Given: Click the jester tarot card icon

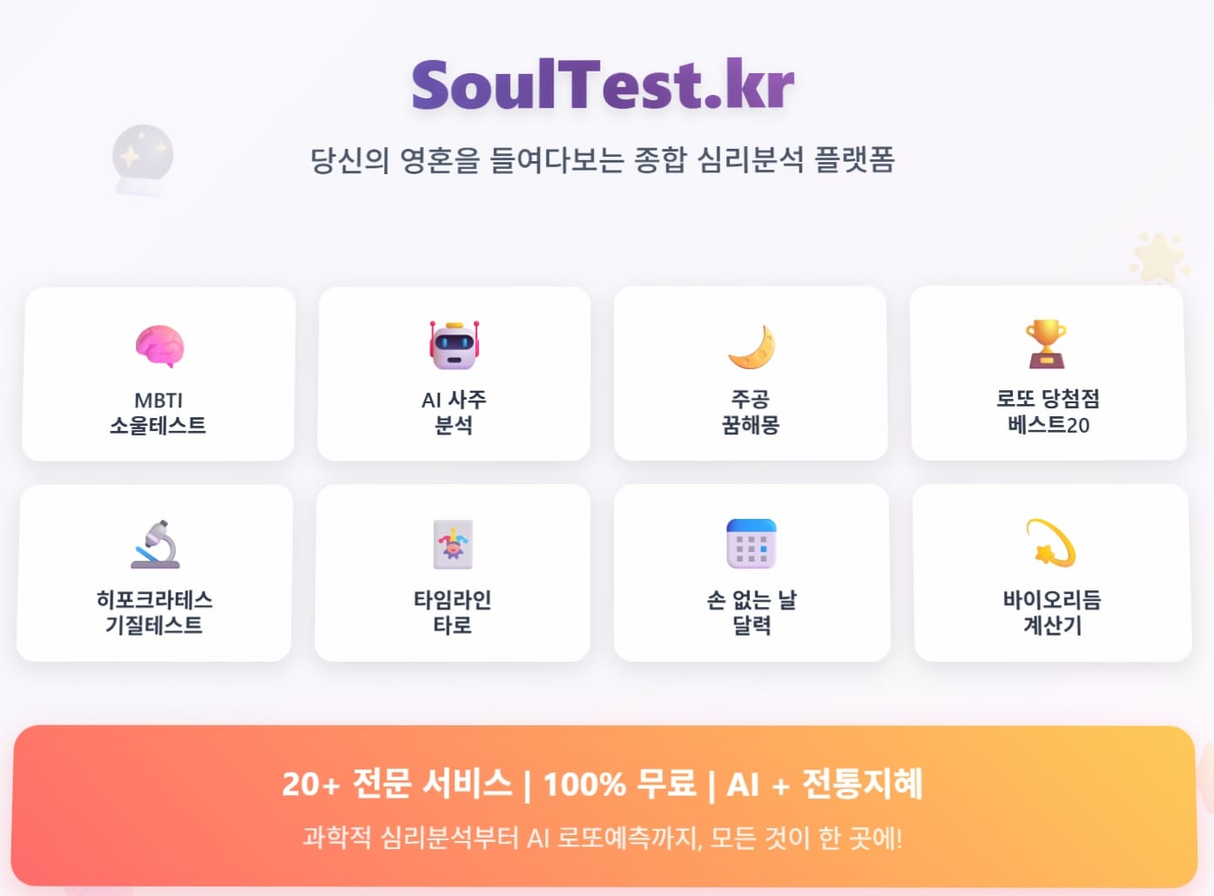Looking at the screenshot, I should pos(453,544).
